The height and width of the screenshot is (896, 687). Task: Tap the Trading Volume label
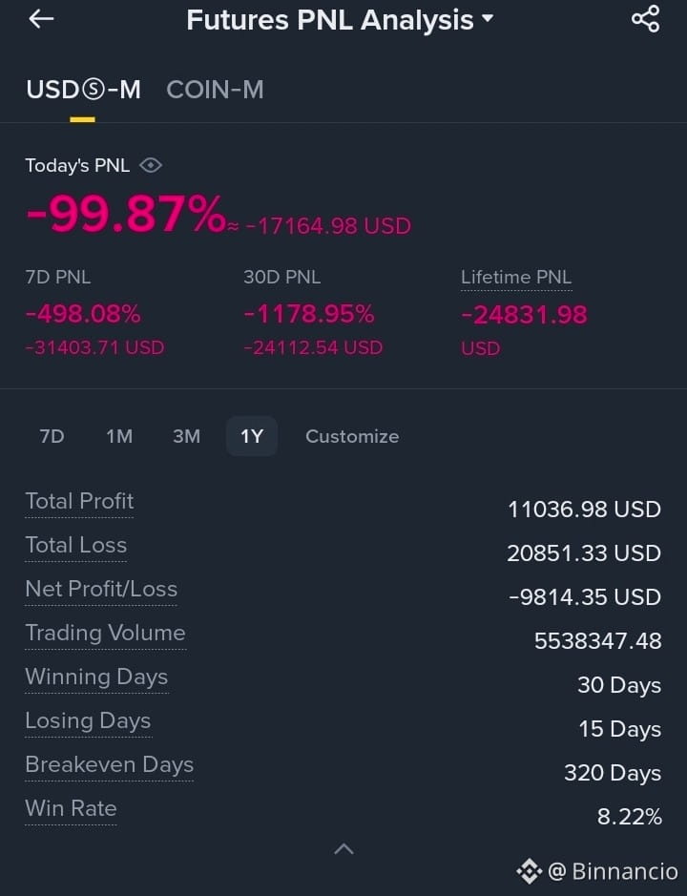click(x=106, y=634)
